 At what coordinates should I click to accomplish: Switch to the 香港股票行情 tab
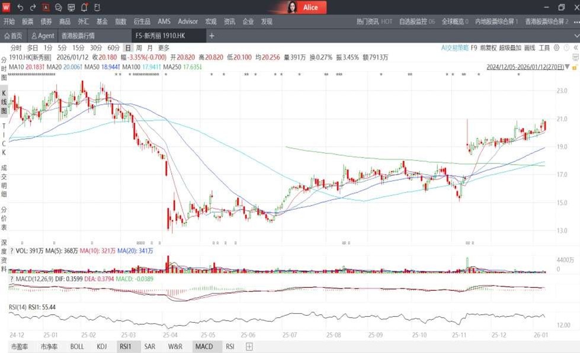click(x=94, y=36)
